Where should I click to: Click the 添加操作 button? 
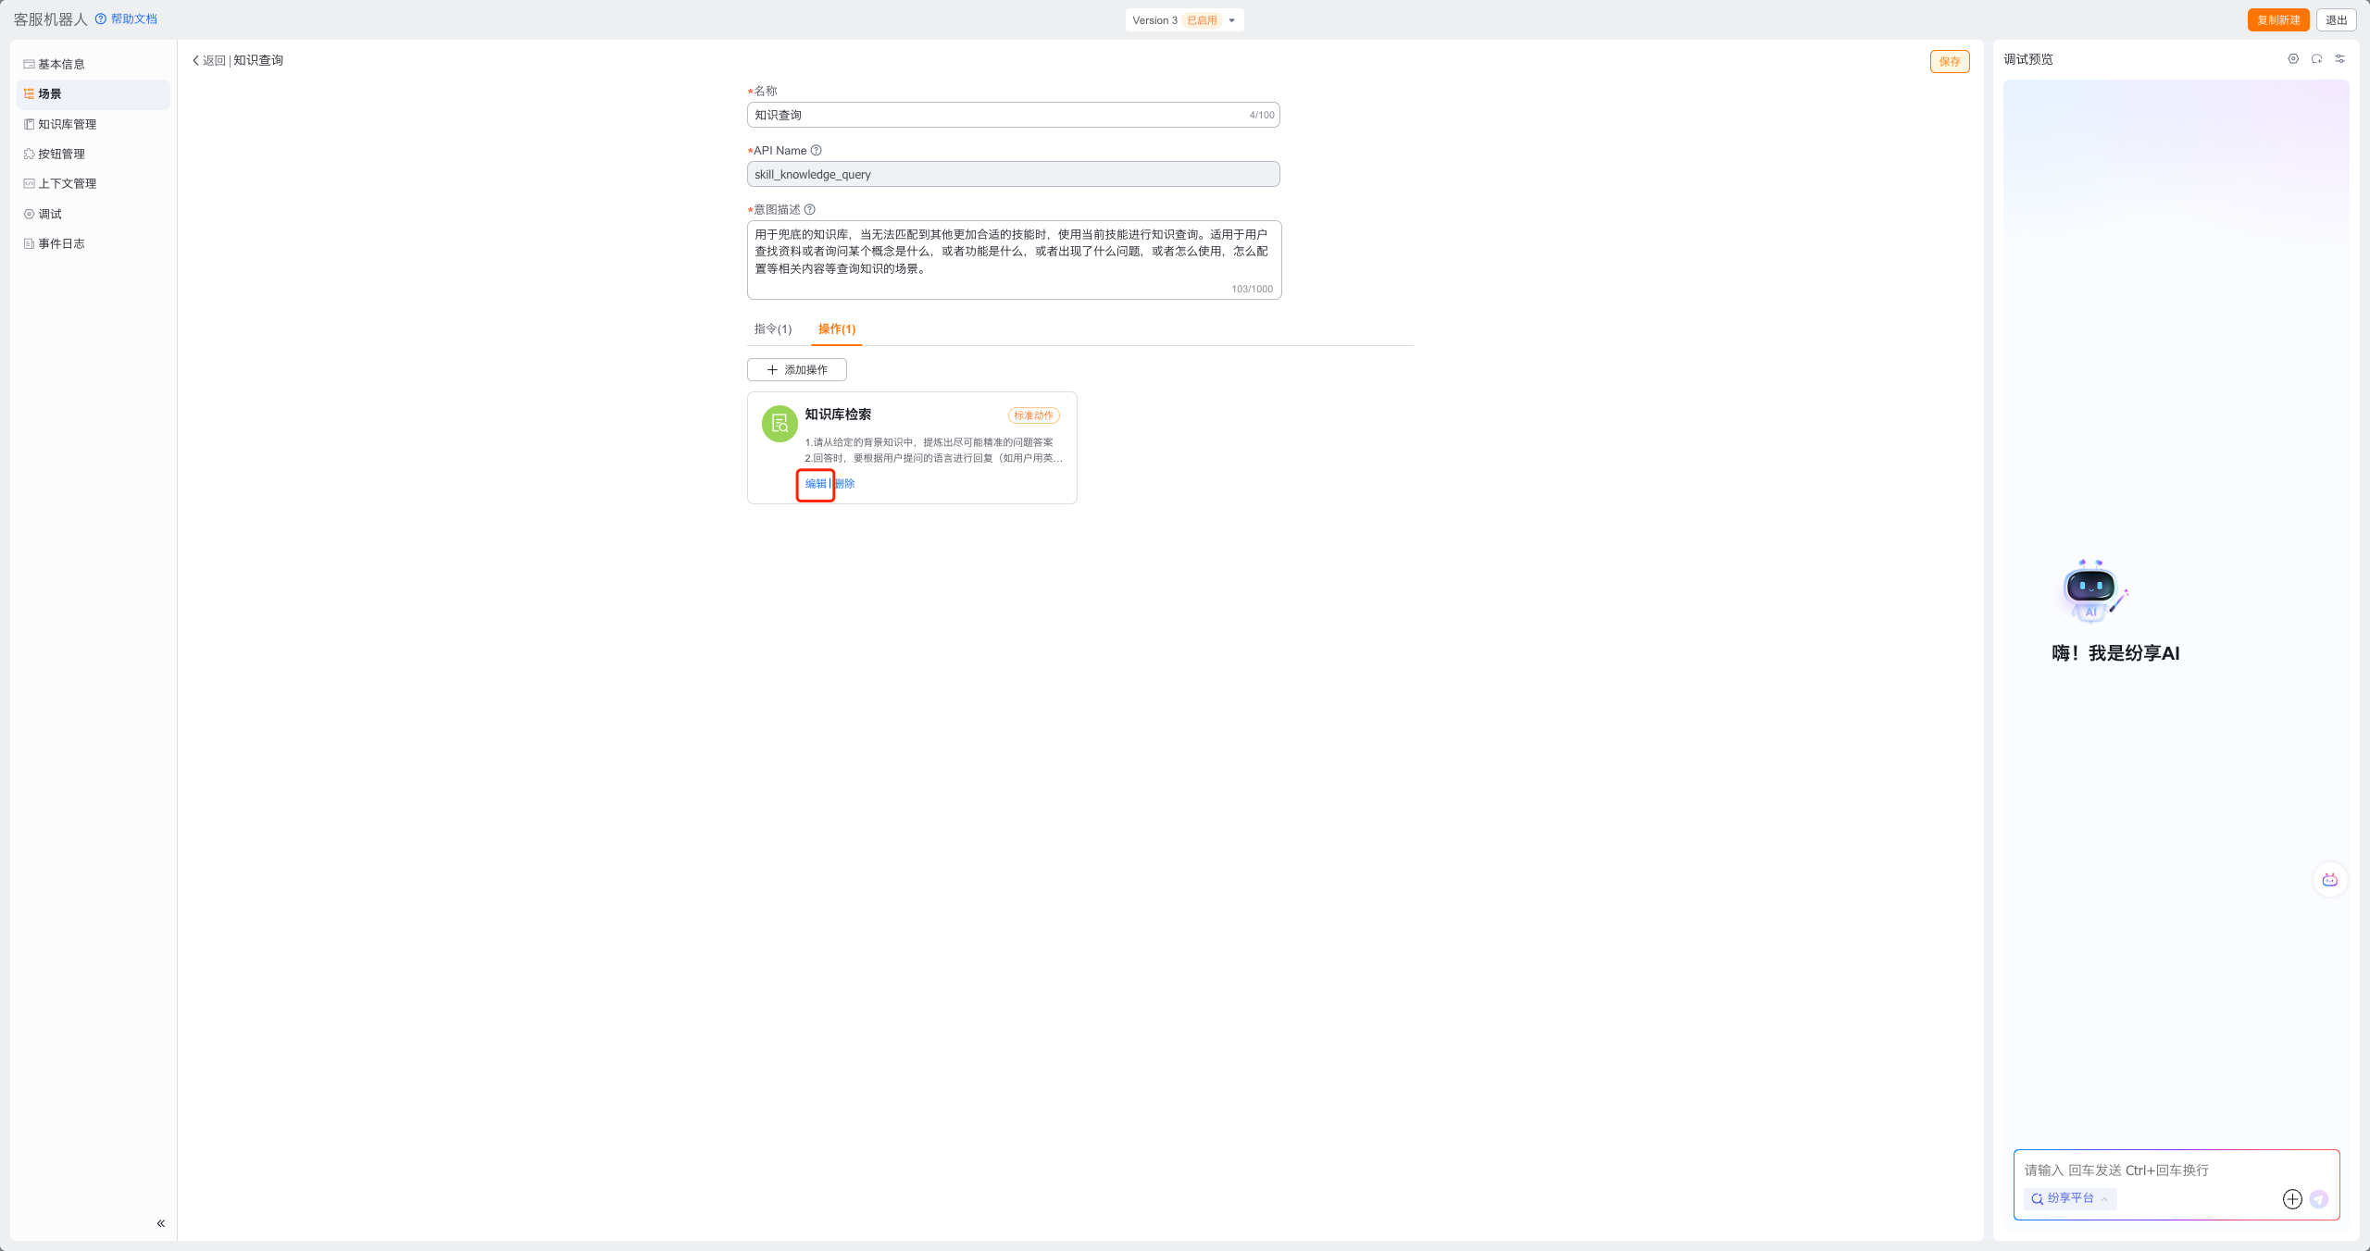[796, 370]
